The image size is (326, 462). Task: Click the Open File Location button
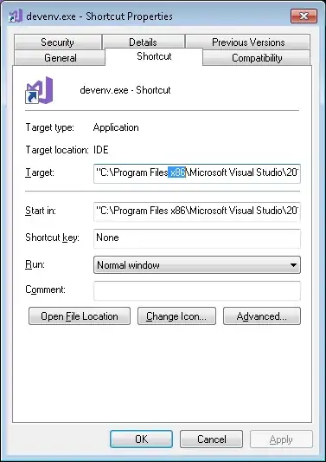80,316
